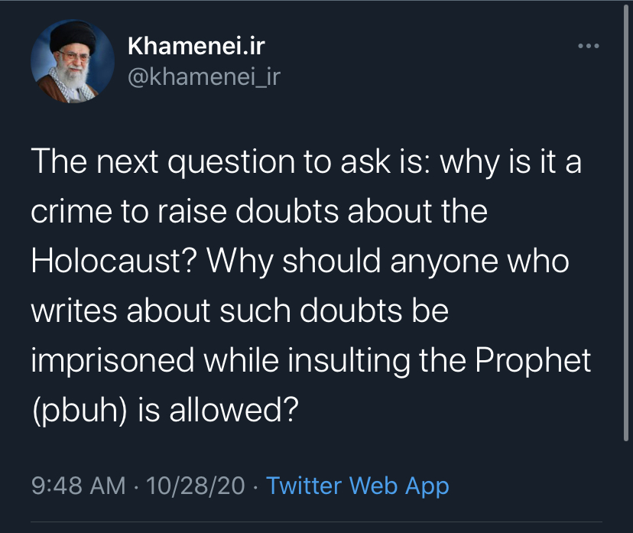Open the Khamenei.ir display name link

tap(196, 46)
